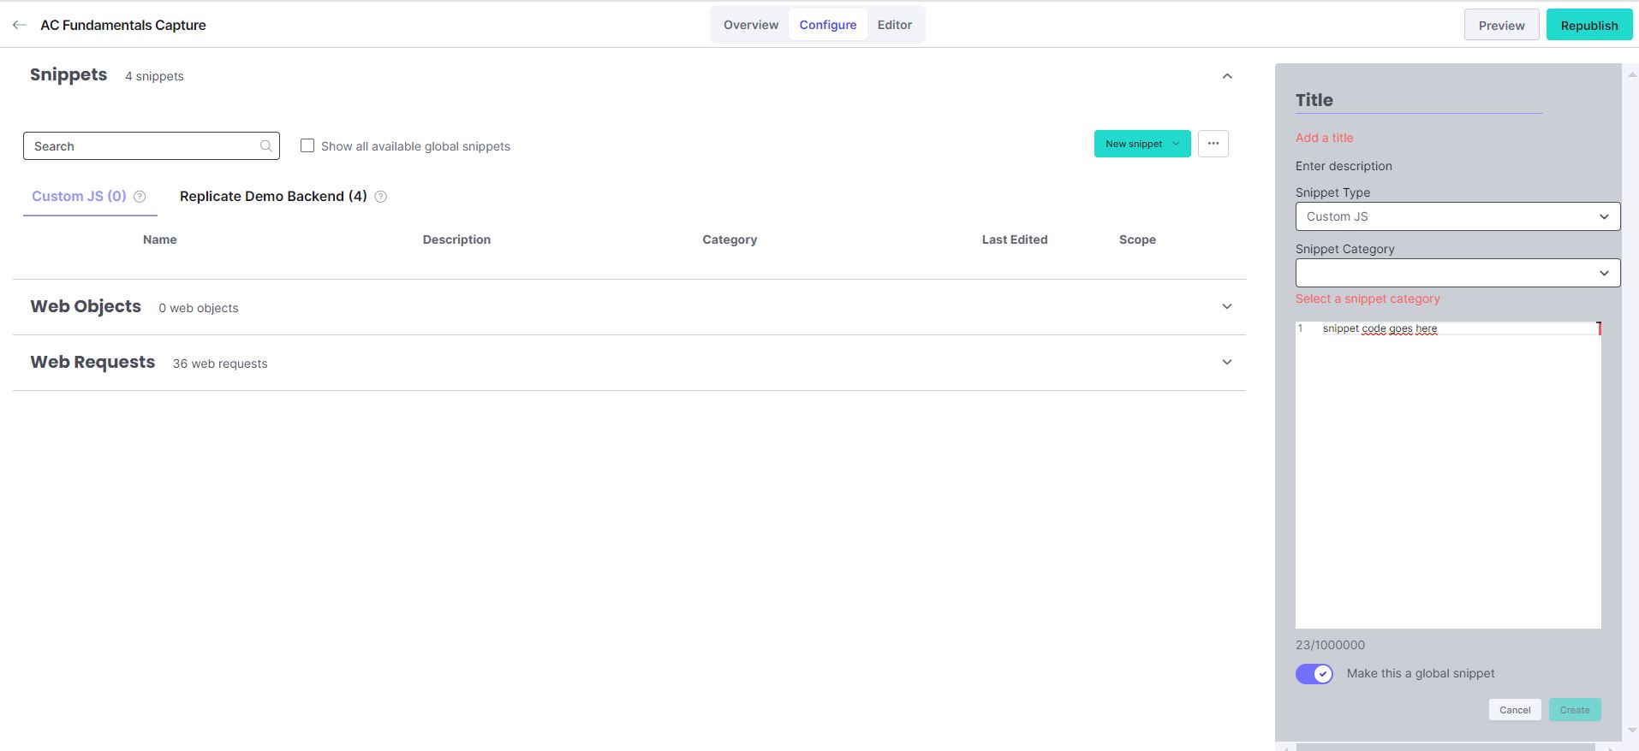This screenshot has height=751, width=1639.
Task: Toggle Make this a global snippet
Action: pyautogui.click(x=1314, y=674)
